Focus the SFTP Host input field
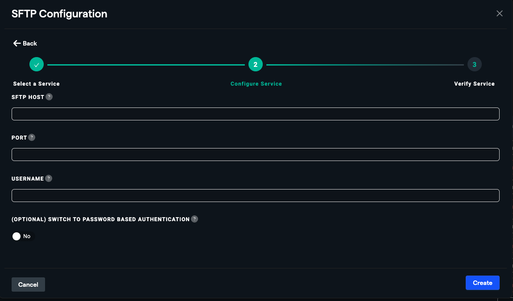 point(255,114)
